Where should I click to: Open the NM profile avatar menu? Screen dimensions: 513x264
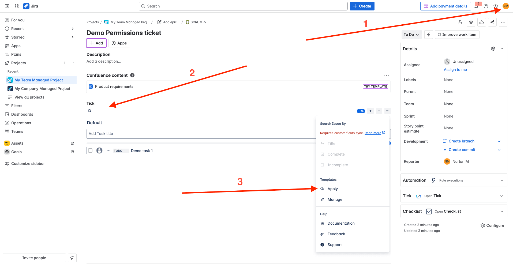506,6
